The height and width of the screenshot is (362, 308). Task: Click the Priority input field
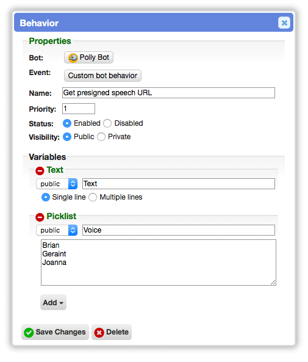(79, 109)
